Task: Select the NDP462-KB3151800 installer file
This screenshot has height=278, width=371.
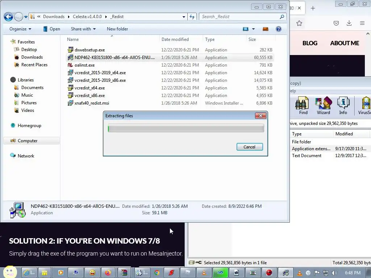Action: (170, 58)
